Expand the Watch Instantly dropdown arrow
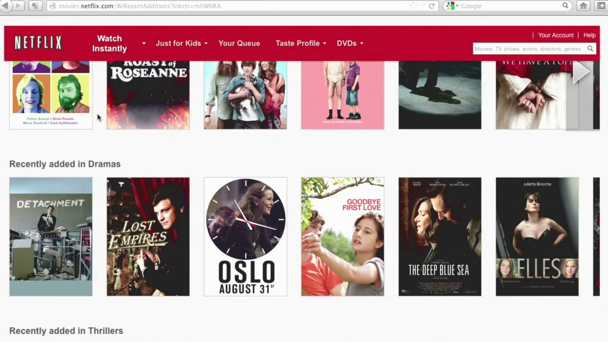 point(144,43)
